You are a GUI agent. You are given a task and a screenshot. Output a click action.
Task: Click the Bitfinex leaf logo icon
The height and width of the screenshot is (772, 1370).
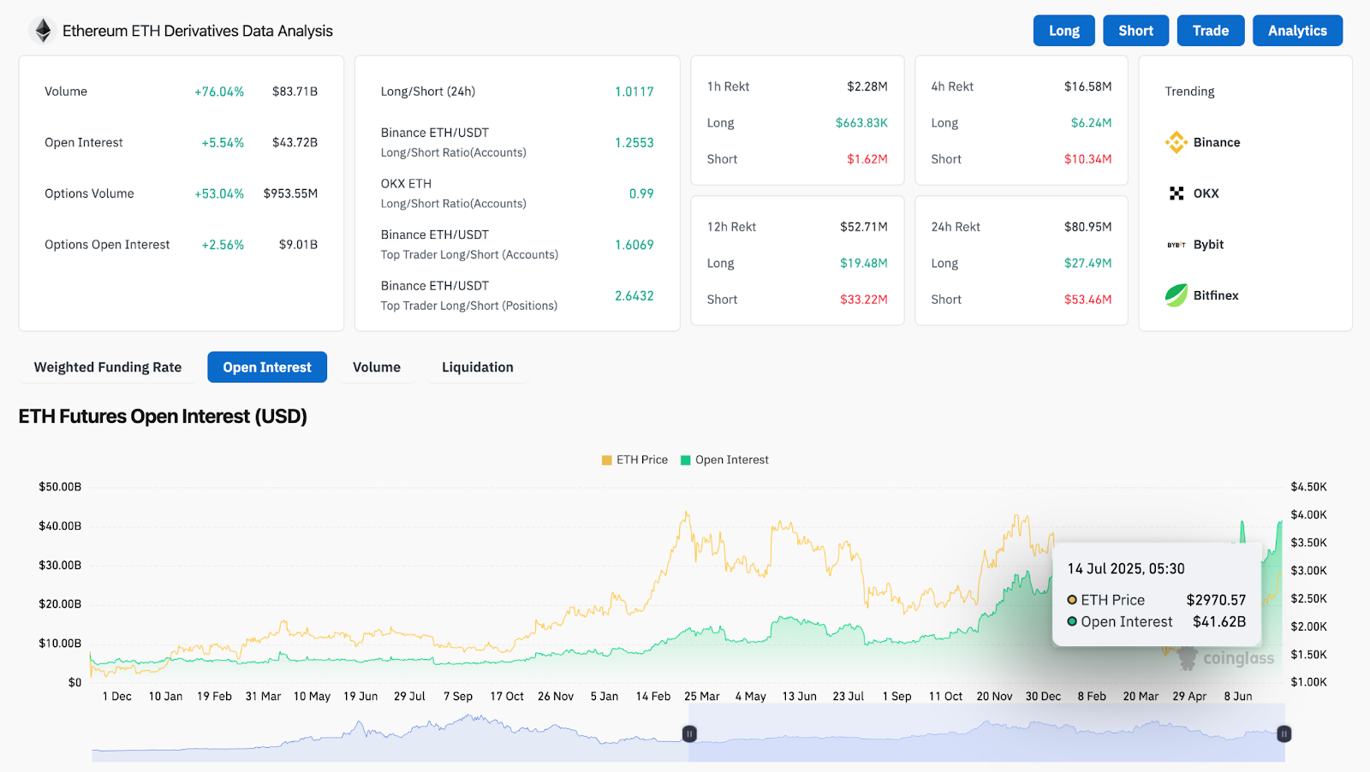pos(1176,295)
